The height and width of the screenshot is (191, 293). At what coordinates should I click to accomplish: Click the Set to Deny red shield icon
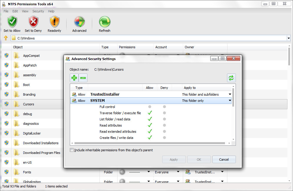[x=33, y=22]
